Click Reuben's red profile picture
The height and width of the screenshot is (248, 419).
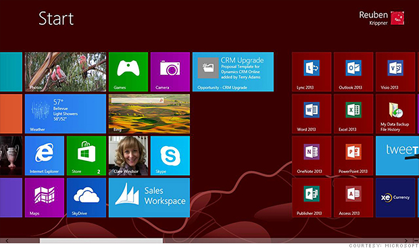[x=397, y=18]
